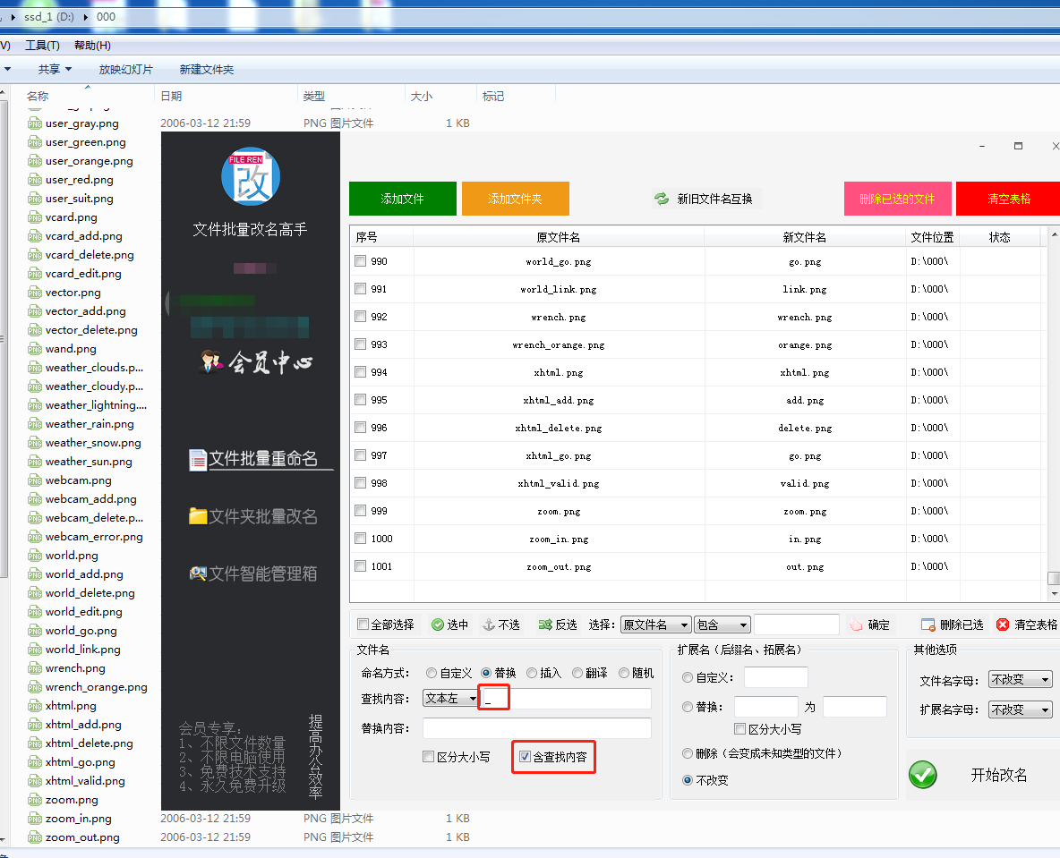Viewport: 1060px width, 858px height.
Task: Check the box for row 990
Action: click(360, 260)
